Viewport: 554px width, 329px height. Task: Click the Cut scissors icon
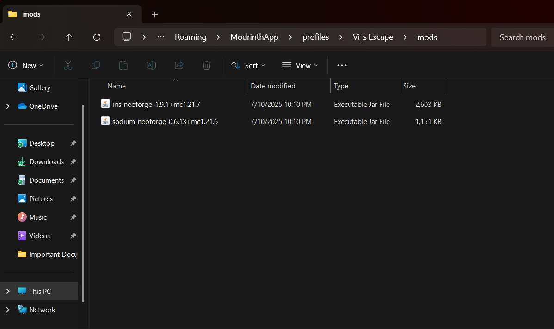coord(68,65)
